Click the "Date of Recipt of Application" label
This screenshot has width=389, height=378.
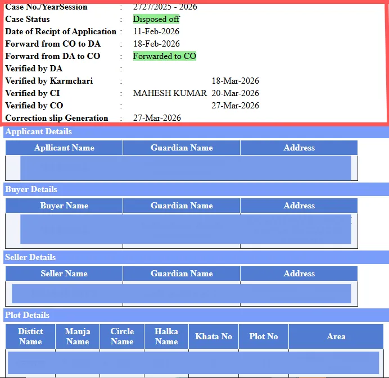pos(61,31)
